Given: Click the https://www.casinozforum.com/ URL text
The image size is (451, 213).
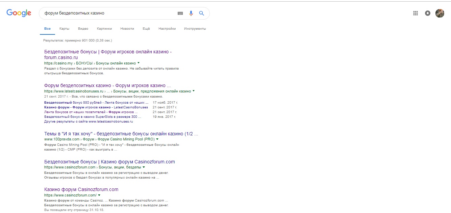Looking at the screenshot, I should tap(70, 195).
